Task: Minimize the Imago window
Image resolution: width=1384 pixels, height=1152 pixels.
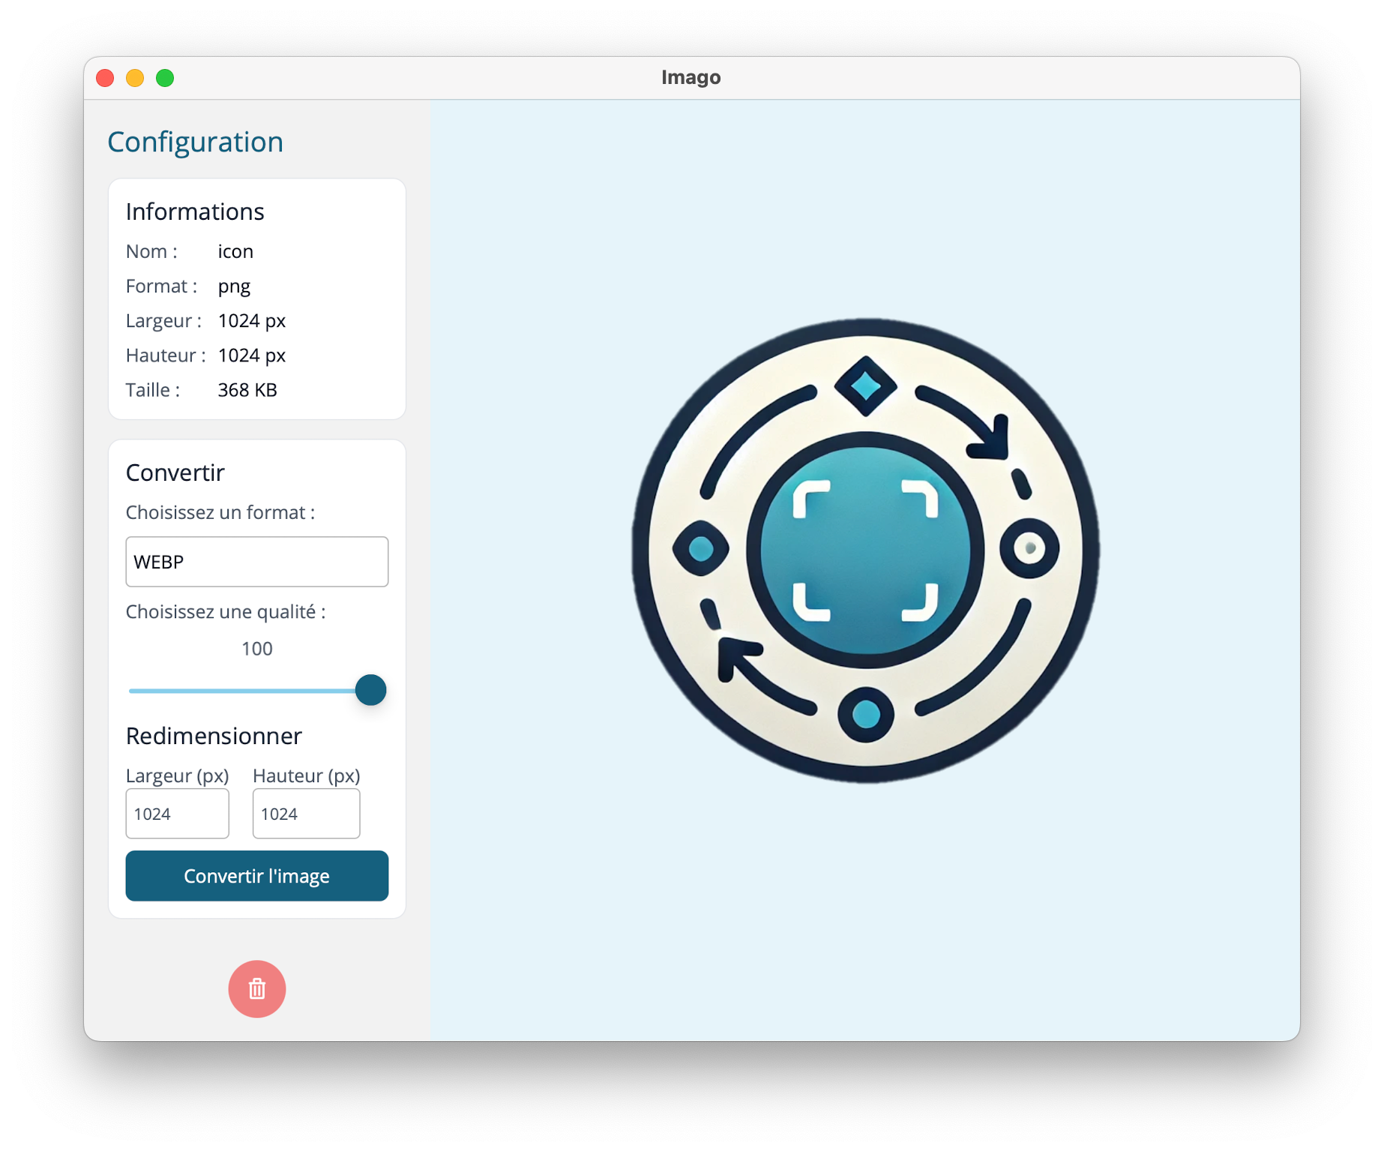Action: 135,78
